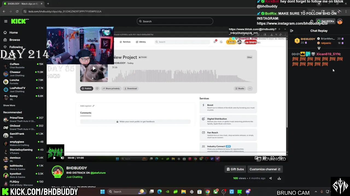Download the clip via download icon

279,178
